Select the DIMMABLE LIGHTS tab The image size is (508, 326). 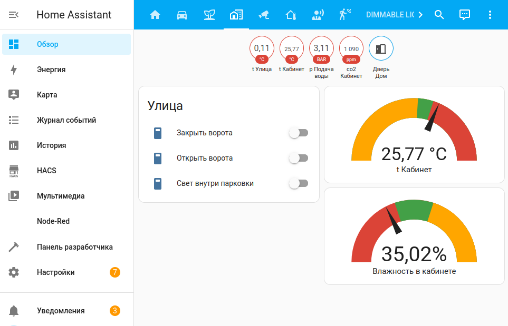[x=389, y=15]
